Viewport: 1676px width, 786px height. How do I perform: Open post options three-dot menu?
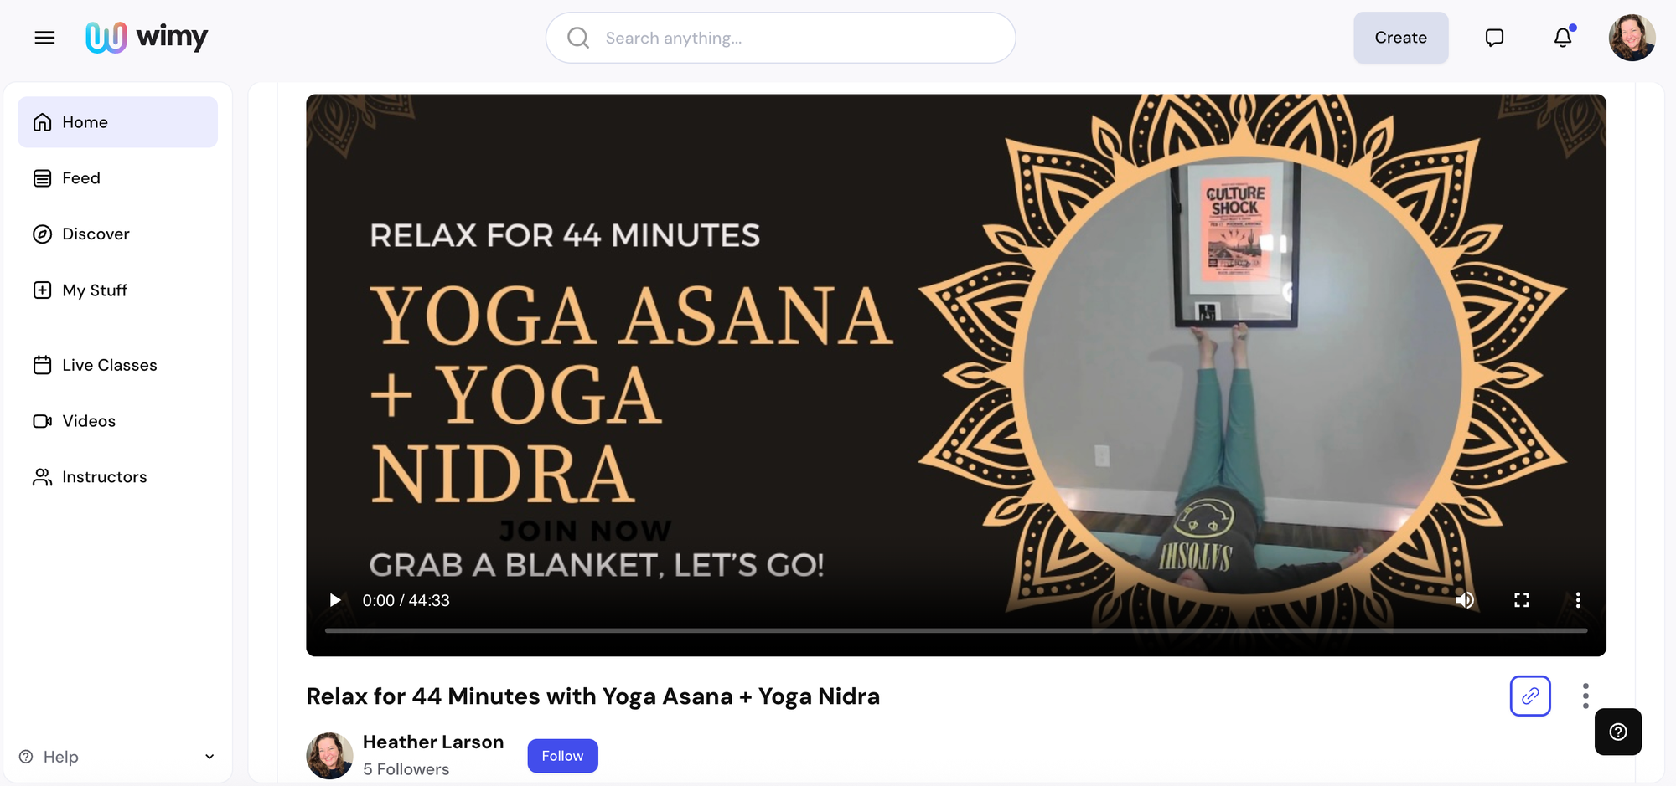click(1585, 696)
